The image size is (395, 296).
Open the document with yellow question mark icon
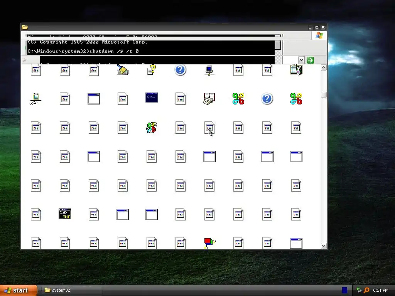tap(152, 70)
